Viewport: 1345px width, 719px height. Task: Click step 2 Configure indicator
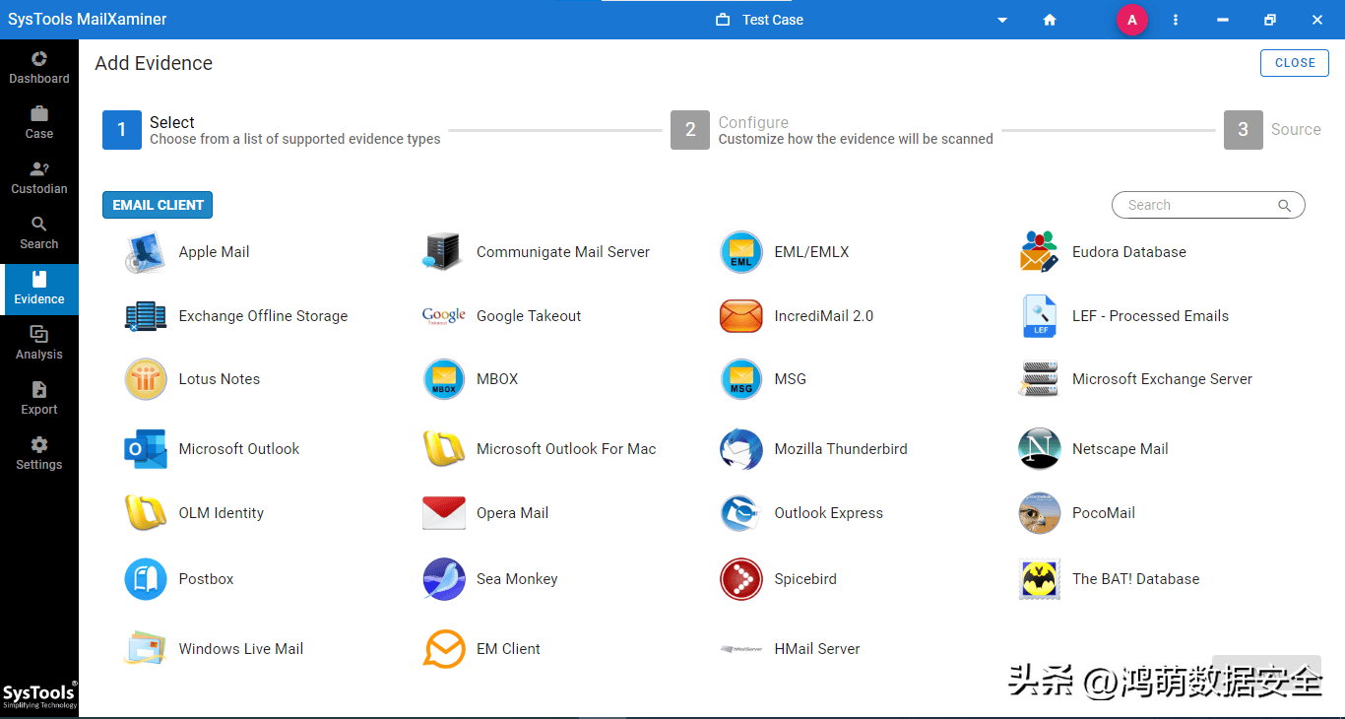690,129
